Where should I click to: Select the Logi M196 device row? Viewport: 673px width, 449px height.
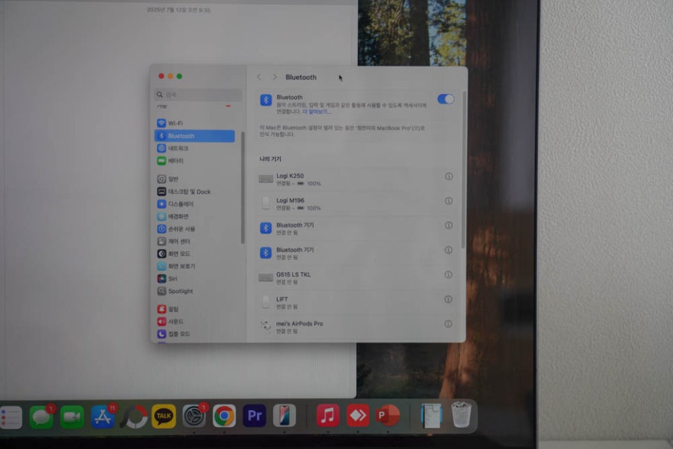tap(356, 204)
